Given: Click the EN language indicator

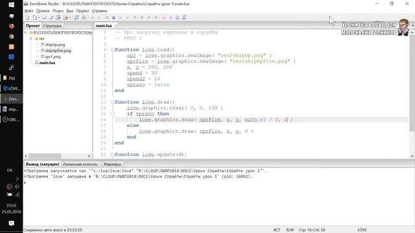Looking at the screenshot, I should pos(10,170).
